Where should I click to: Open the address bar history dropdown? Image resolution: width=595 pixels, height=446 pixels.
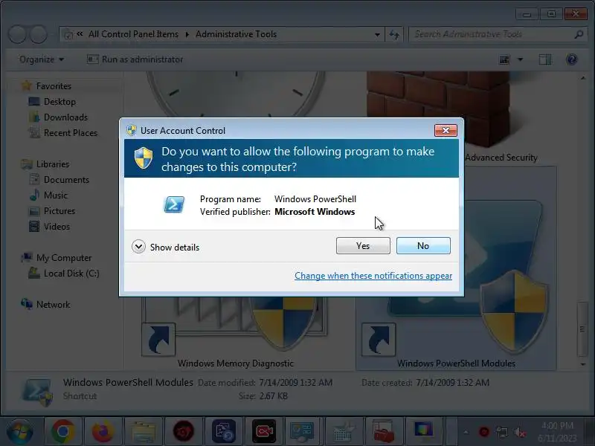(x=377, y=34)
